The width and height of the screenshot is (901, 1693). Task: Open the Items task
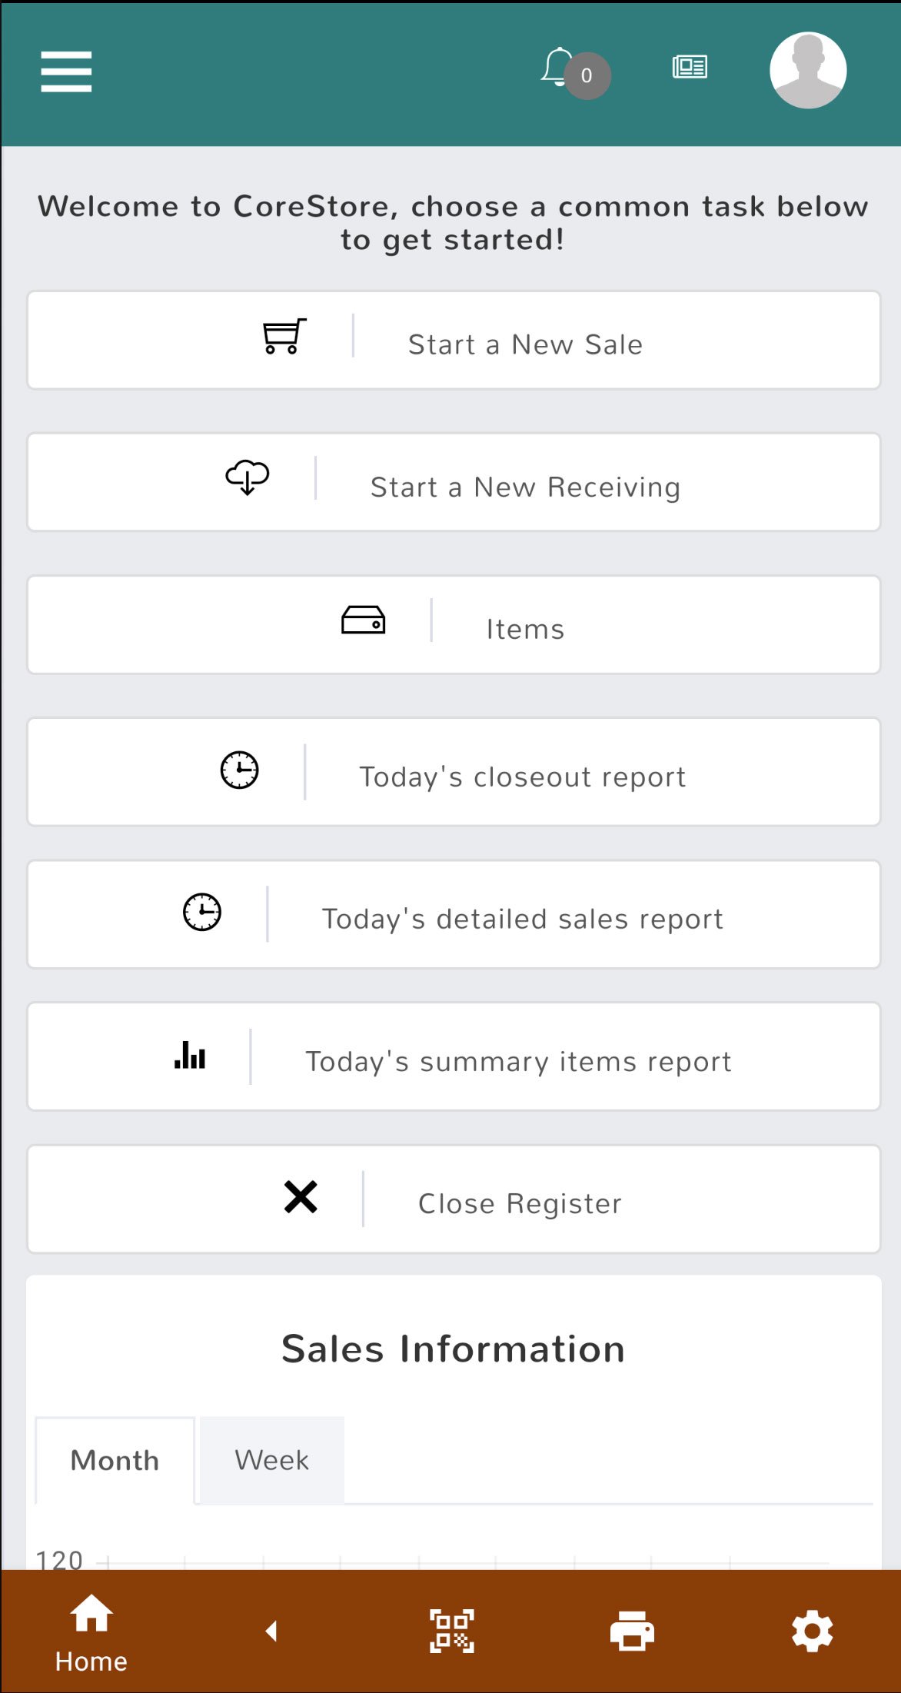525,629
